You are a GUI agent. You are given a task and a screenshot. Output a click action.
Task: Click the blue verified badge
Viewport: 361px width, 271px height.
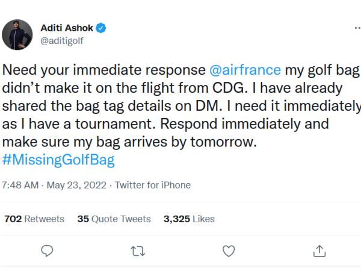point(102,28)
